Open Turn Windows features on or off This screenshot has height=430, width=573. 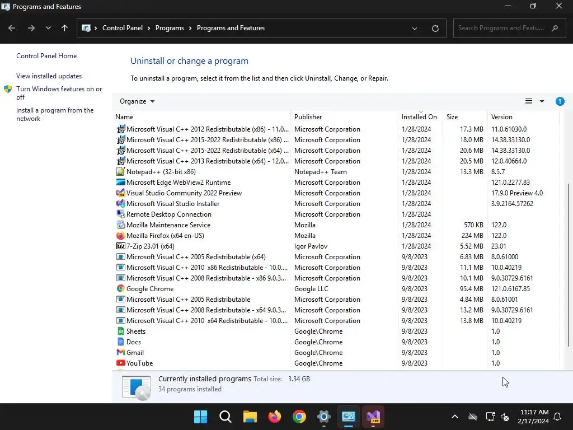click(59, 93)
